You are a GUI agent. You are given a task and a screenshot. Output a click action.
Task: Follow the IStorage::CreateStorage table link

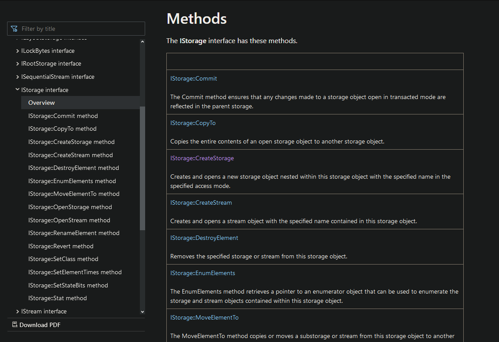202,158
